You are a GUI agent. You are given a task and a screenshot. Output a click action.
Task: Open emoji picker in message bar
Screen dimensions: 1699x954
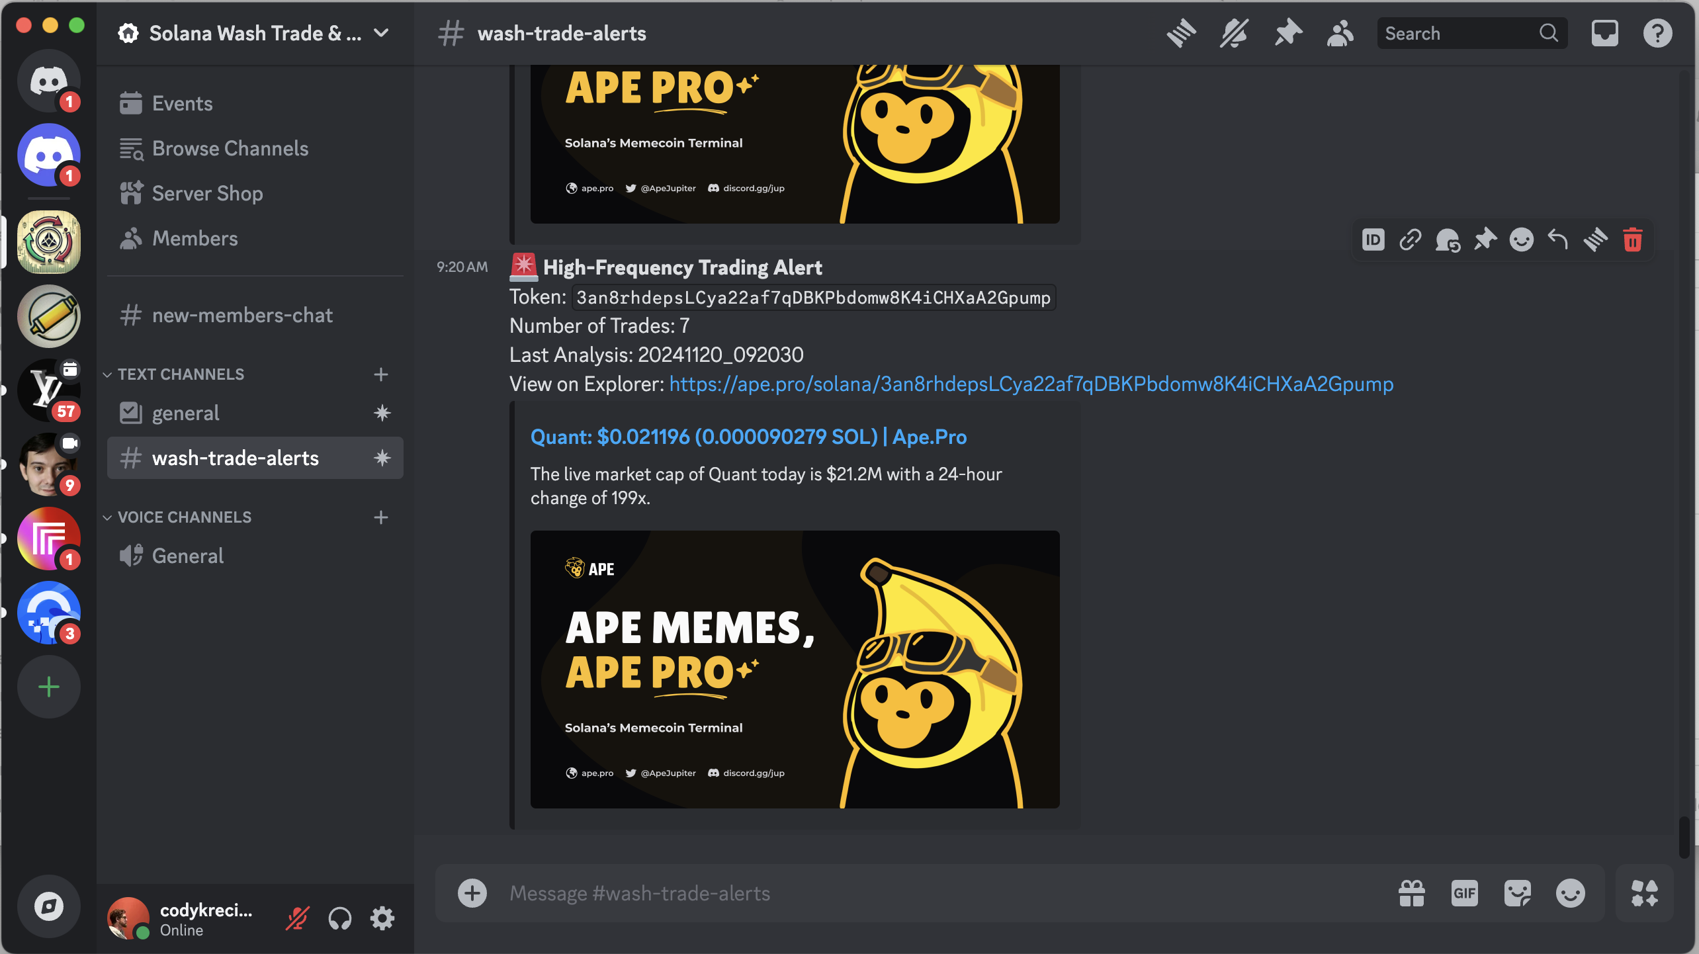[1571, 893]
